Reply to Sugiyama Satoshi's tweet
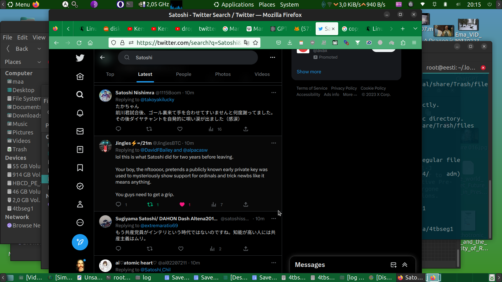 [x=118, y=248]
